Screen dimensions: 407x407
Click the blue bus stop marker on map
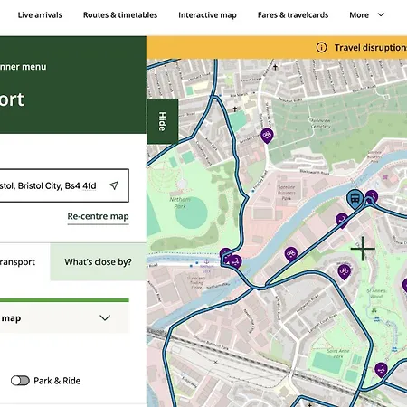[355, 198]
